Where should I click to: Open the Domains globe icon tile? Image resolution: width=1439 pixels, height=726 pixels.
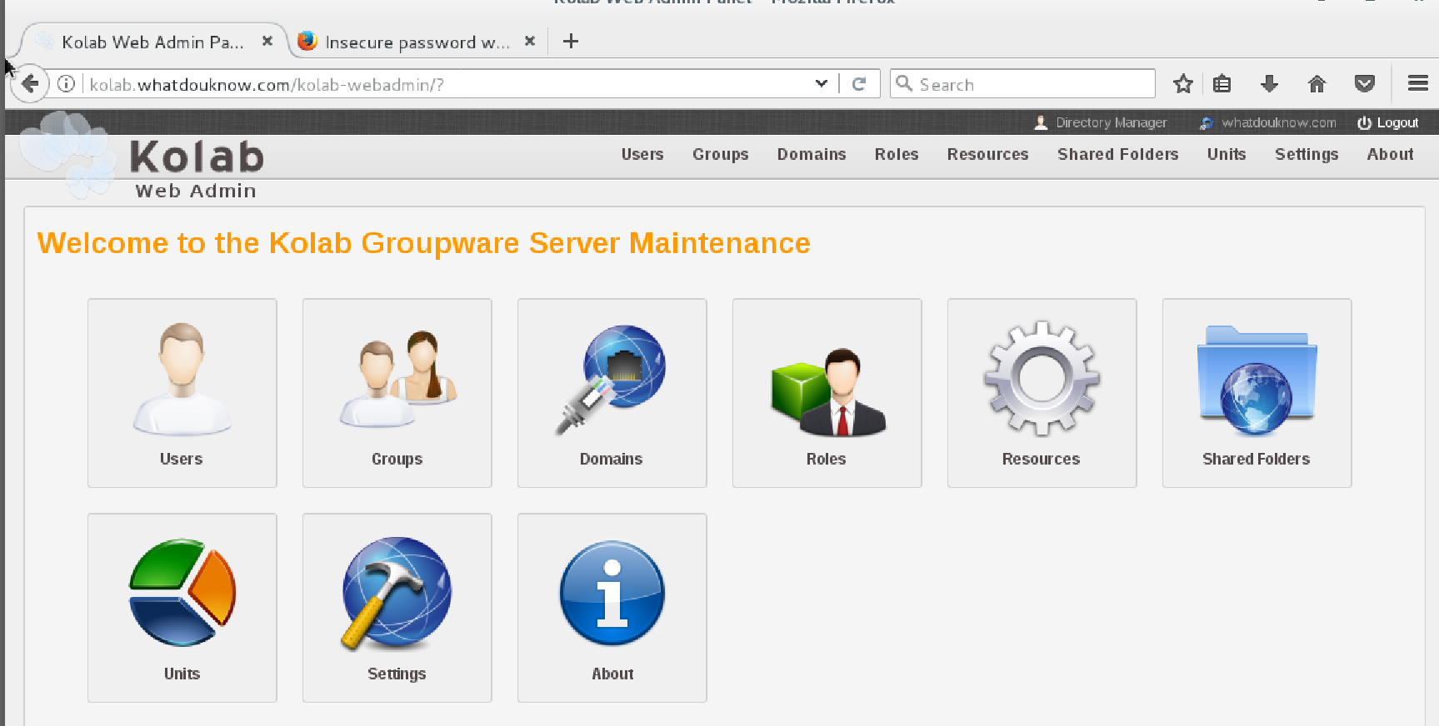(612, 380)
